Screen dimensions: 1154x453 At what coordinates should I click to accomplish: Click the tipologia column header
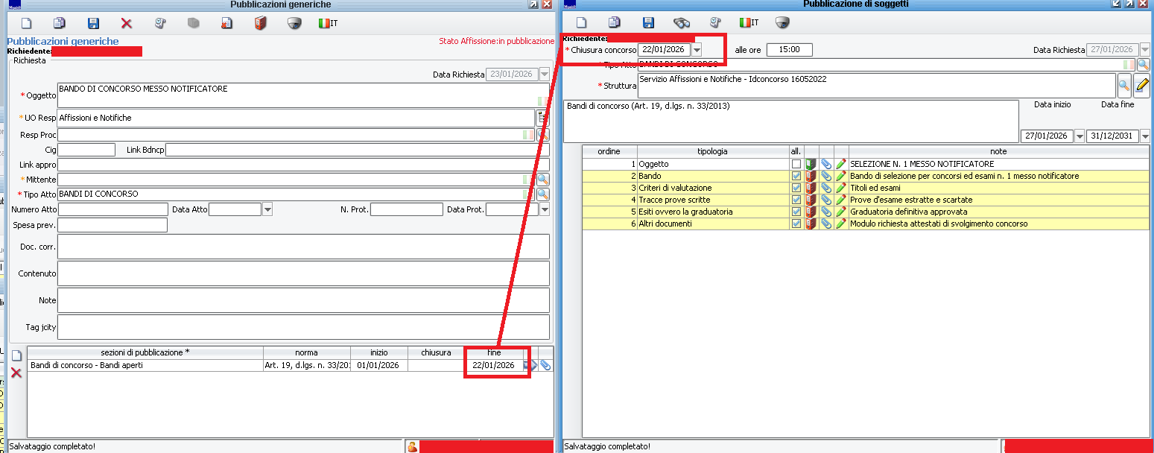tap(712, 151)
